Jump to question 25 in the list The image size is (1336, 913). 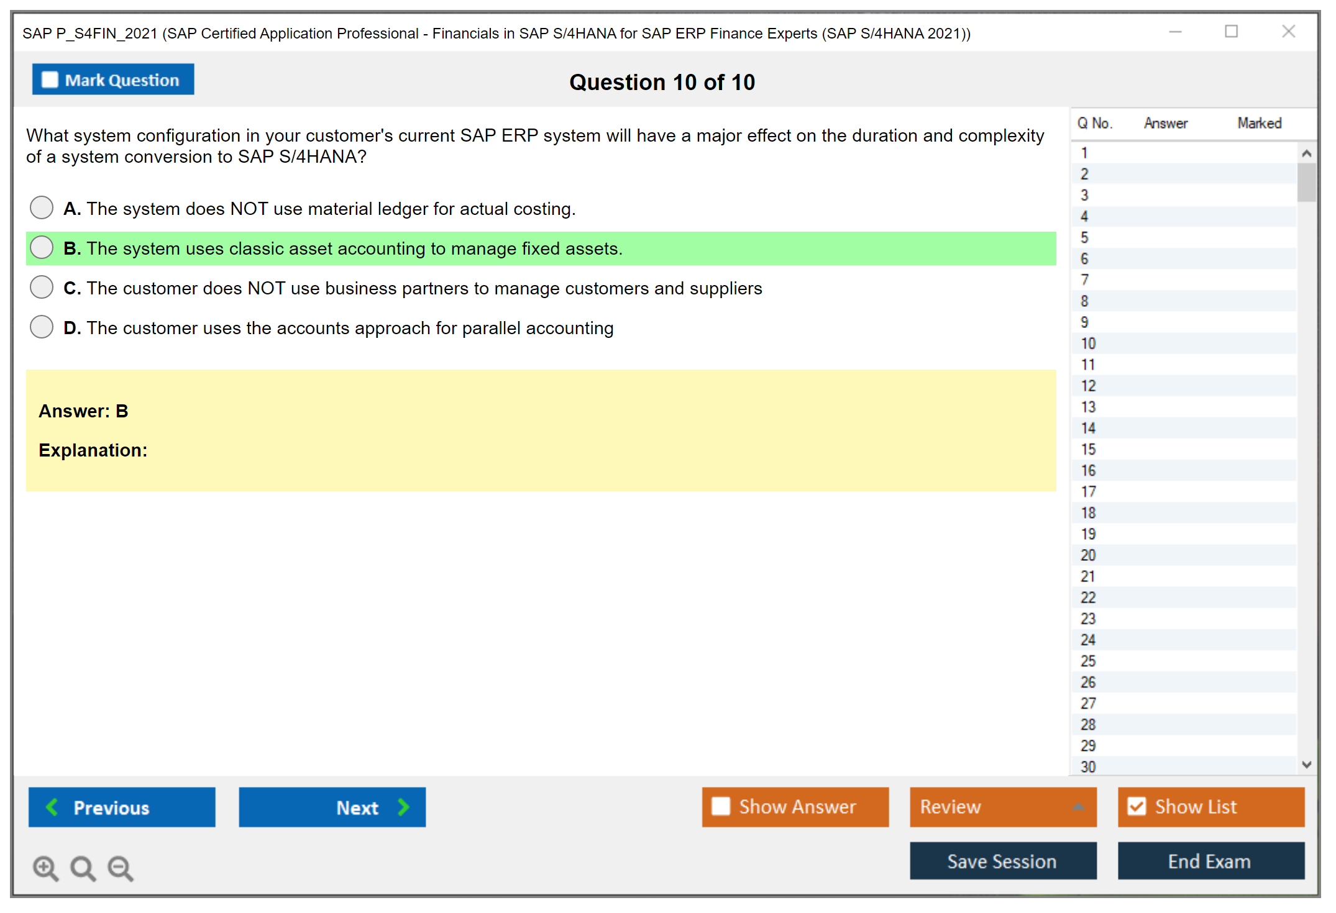tap(1089, 661)
